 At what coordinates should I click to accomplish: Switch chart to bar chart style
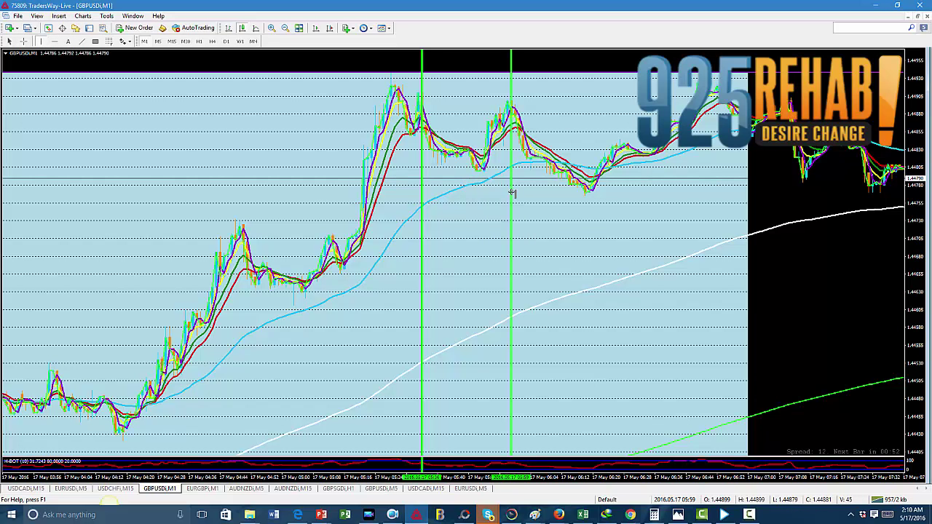229,28
